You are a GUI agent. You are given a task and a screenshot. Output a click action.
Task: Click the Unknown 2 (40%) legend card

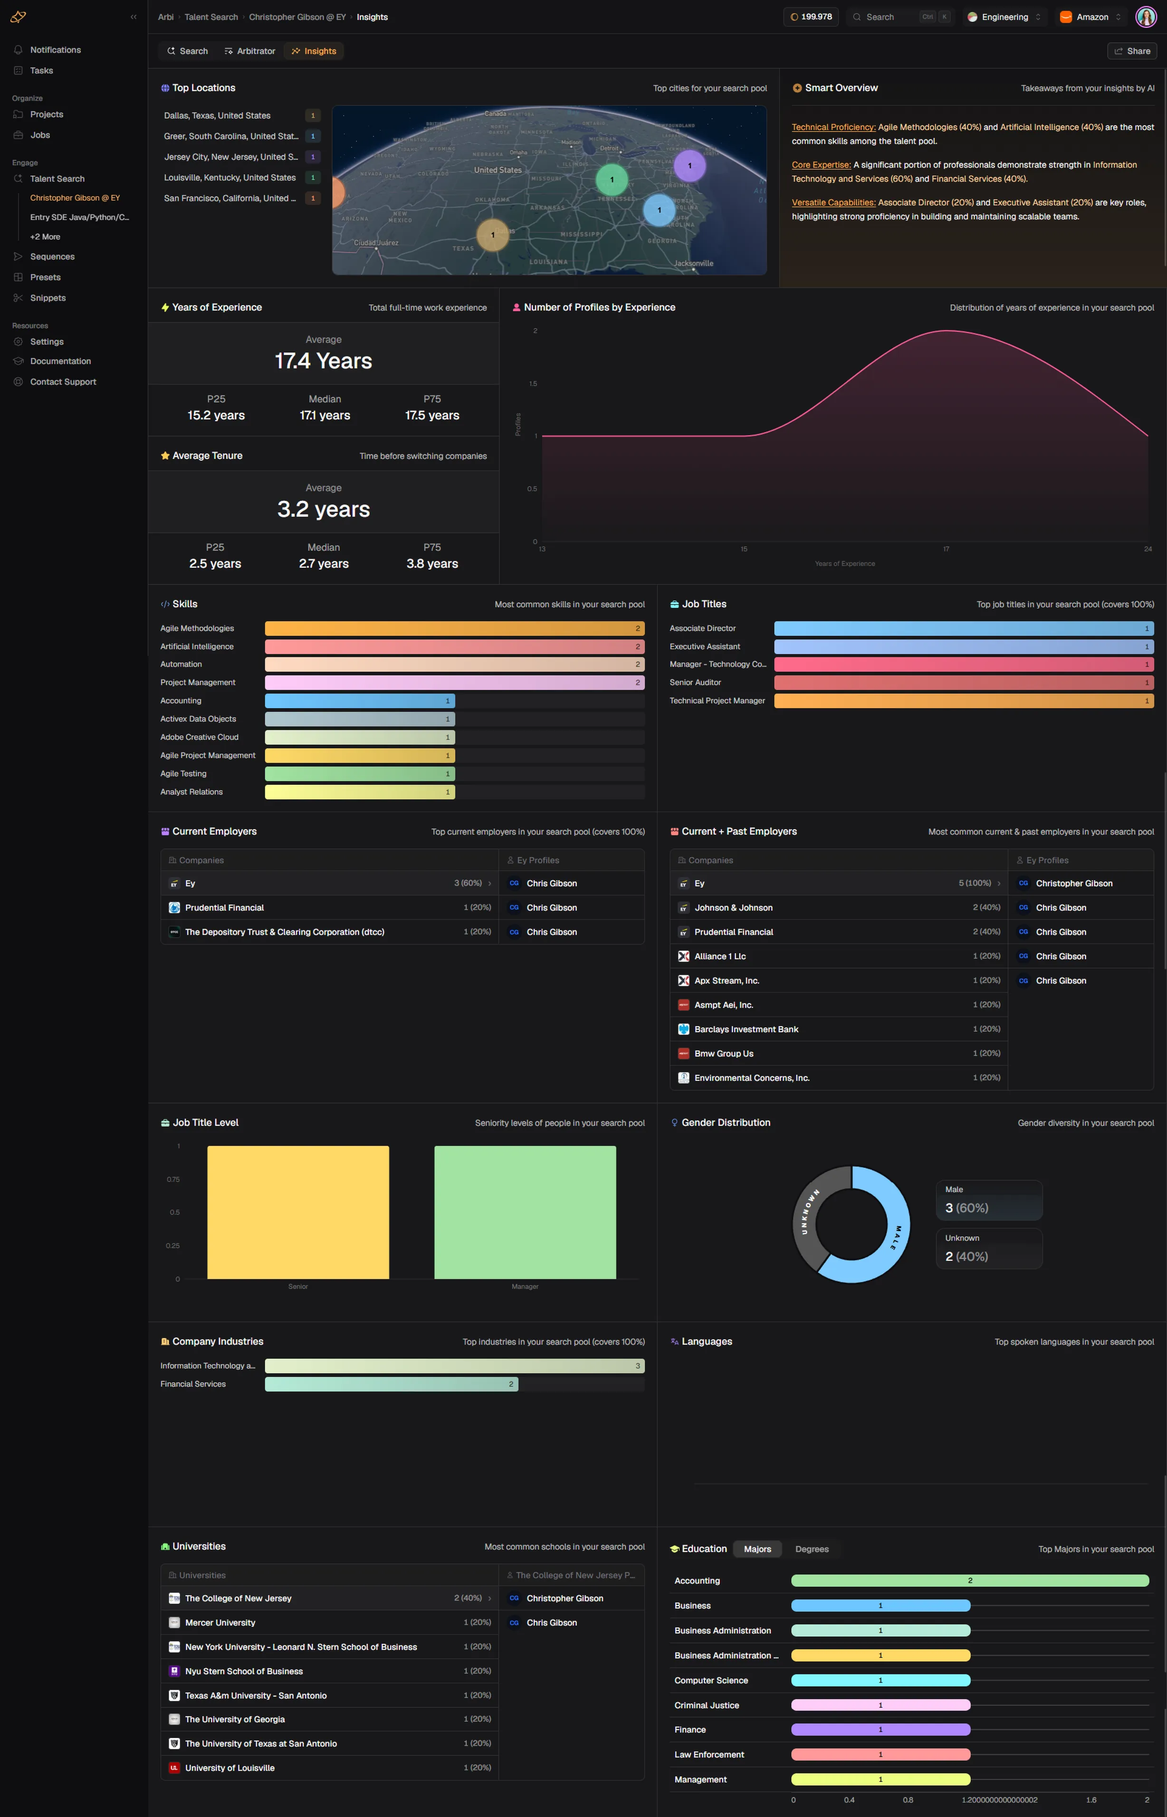coord(989,1249)
